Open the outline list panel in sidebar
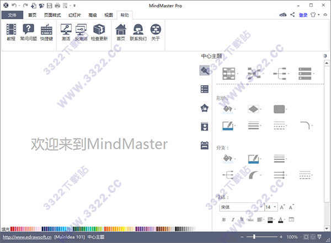 [x=205, y=89]
